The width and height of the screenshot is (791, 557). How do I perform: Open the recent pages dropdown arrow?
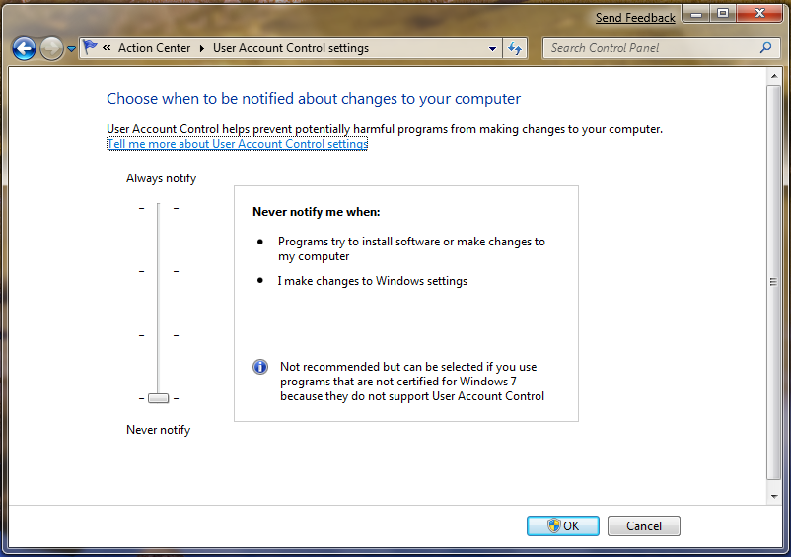[71, 49]
